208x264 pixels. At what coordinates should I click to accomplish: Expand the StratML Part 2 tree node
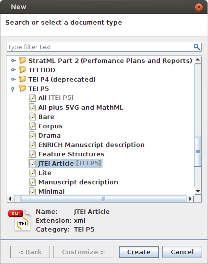[x=14, y=60]
